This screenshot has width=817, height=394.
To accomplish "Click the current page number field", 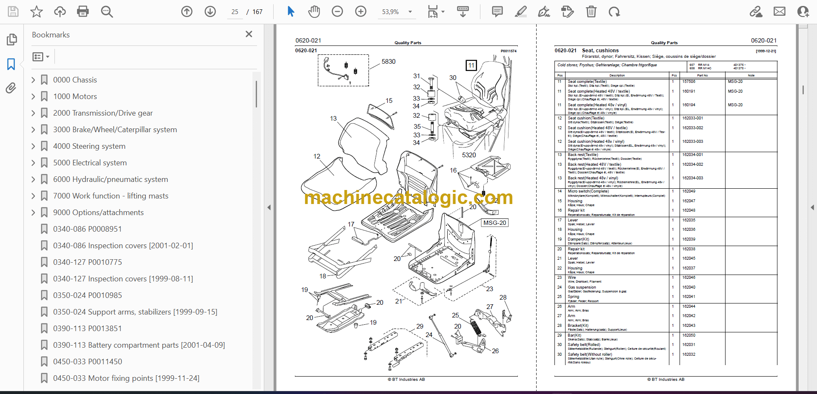I will click(235, 12).
